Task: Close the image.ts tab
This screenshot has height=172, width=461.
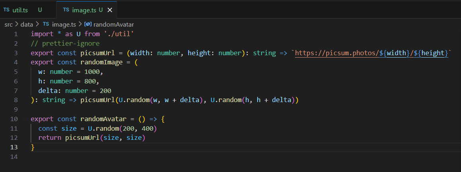Action: pos(109,10)
